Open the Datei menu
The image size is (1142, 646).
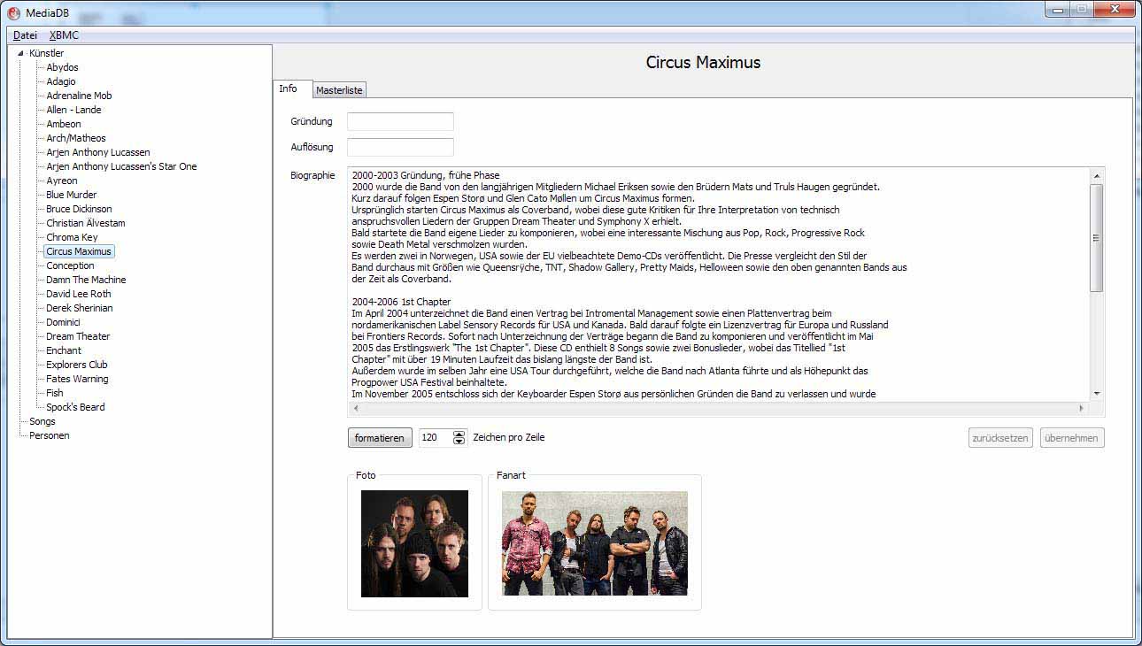coord(25,35)
